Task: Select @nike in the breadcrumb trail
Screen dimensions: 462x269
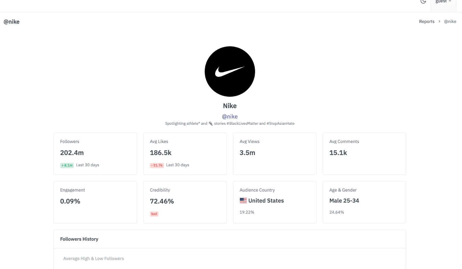Action: (450, 21)
